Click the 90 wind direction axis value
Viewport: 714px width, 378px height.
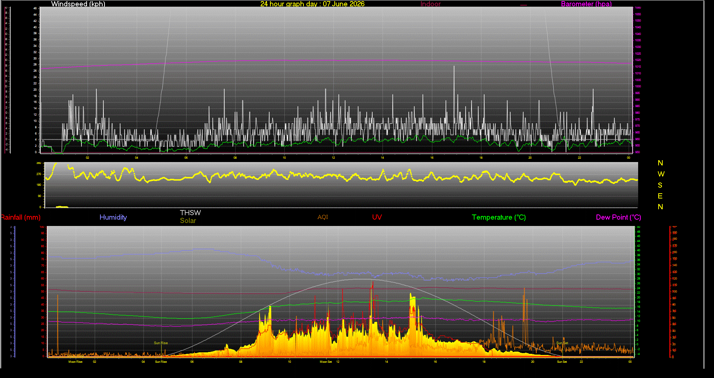[39, 196]
